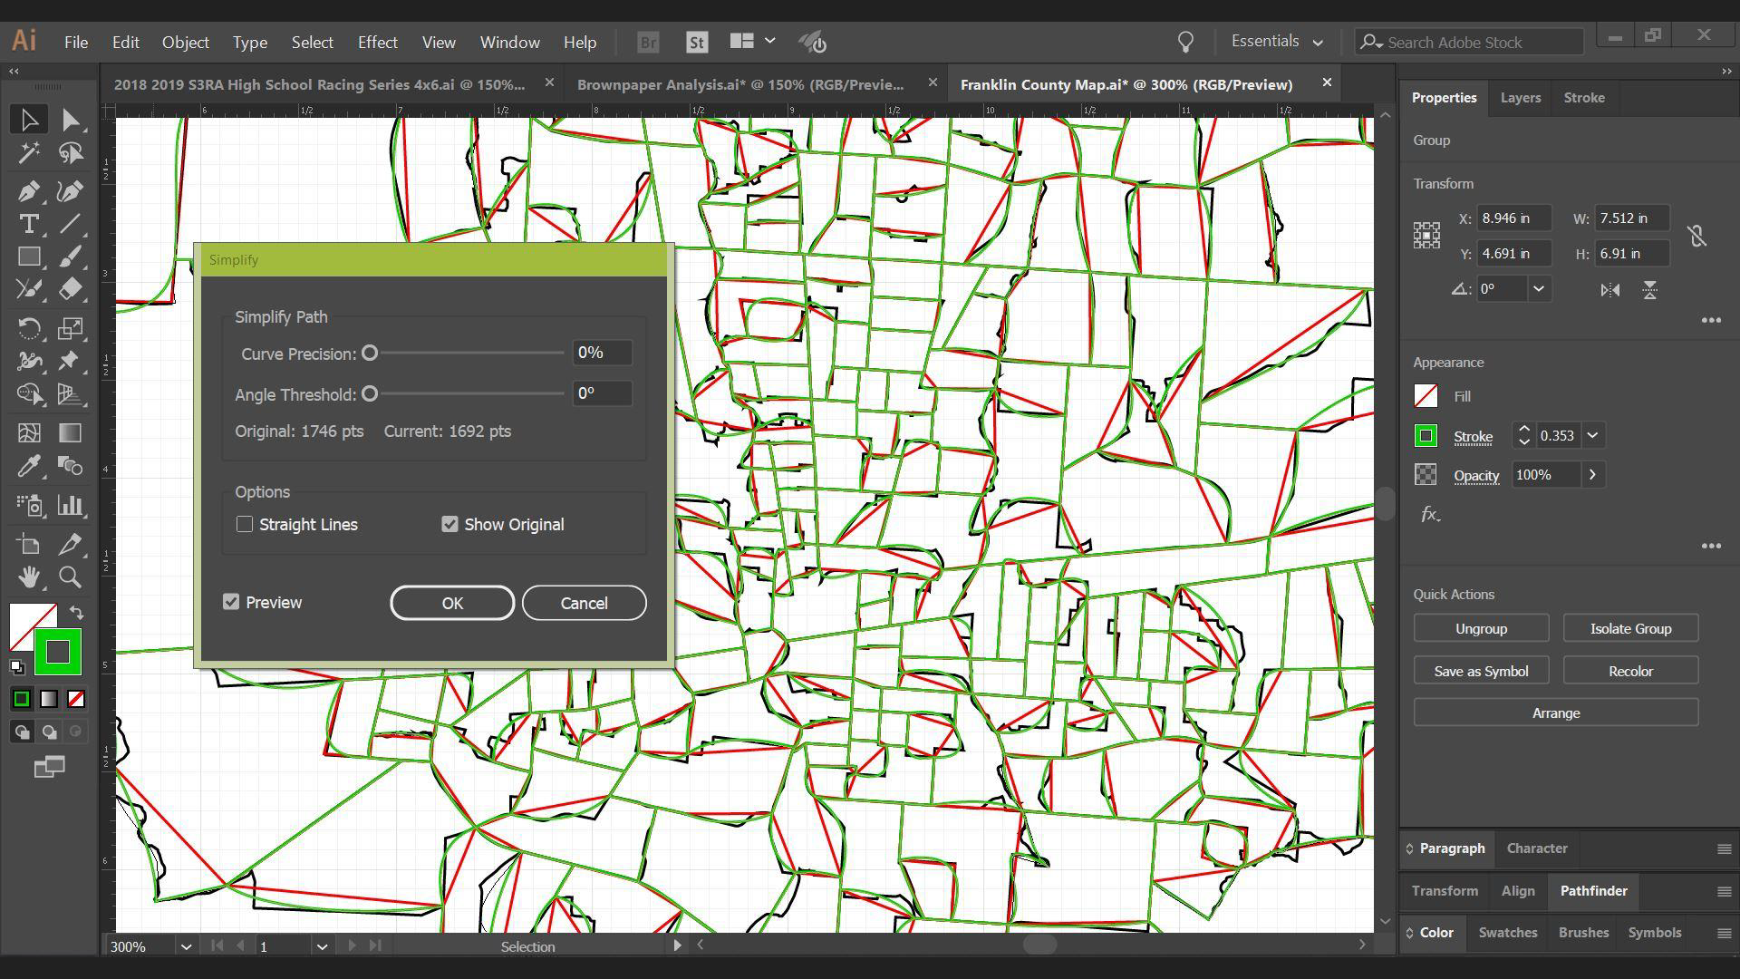Select the Eyedropper tool
This screenshot has width=1740, height=979.
pos(28,466)
